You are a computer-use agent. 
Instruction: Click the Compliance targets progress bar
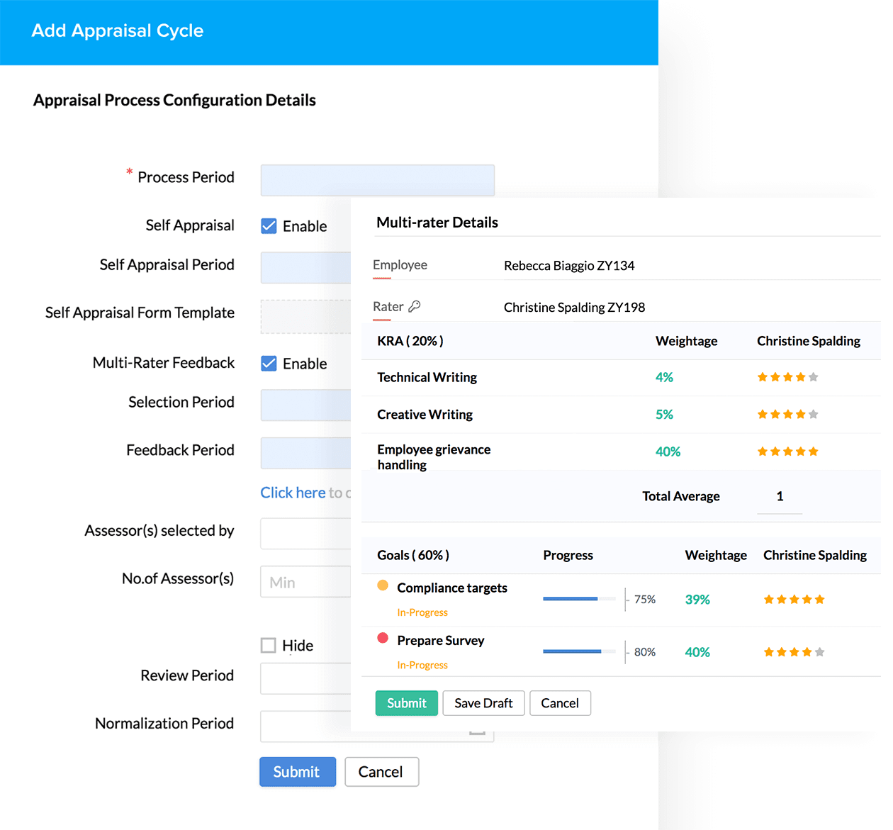(579, 599)
